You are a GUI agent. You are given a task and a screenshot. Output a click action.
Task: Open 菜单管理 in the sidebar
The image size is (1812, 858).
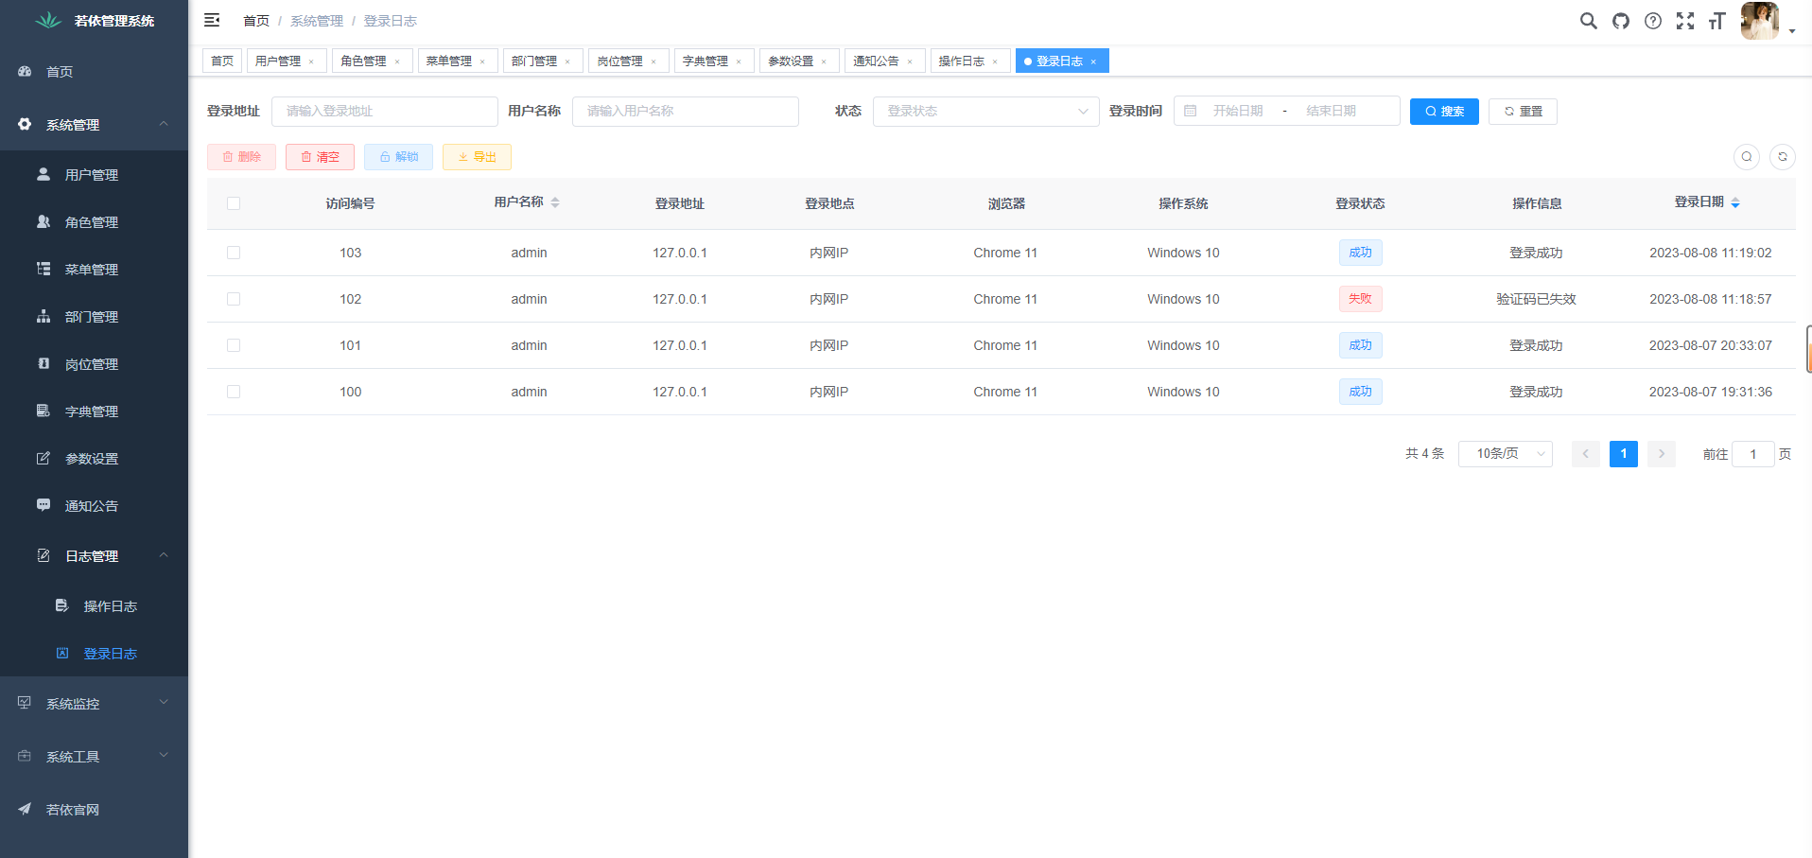(94, 270)
